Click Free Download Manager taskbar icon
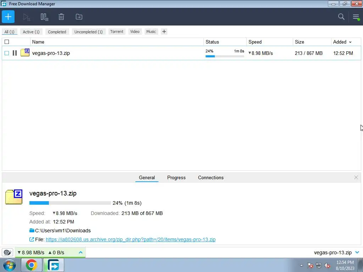The height and width of the screenshot is (272, 363). click(54, 265)
